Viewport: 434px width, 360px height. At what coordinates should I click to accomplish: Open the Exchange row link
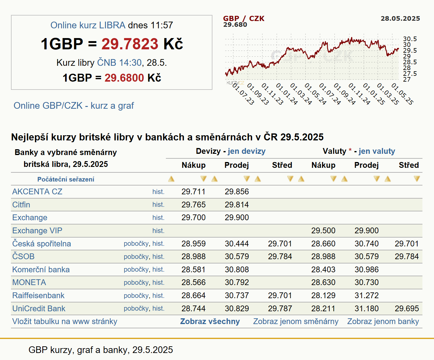(30, 217)
